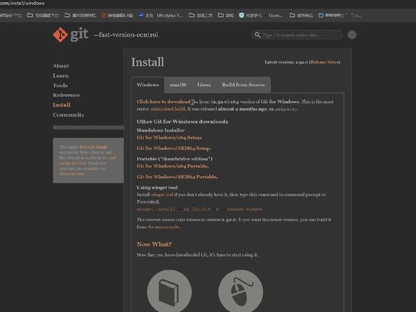Open the Release Notes link

(x=325, y=62)
